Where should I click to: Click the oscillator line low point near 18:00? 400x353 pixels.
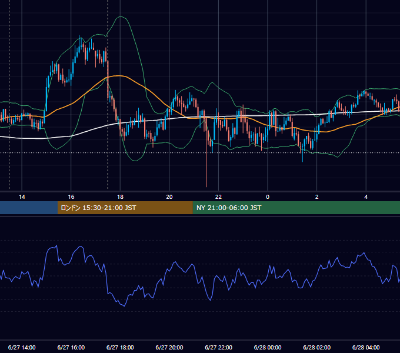point(124,306)
